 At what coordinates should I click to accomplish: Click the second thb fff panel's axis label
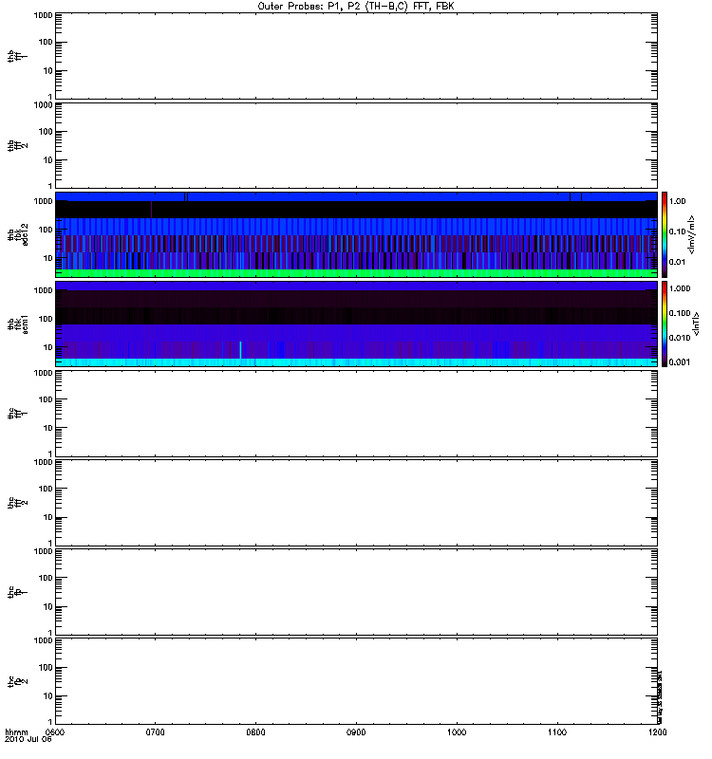(x=17, y=146)
